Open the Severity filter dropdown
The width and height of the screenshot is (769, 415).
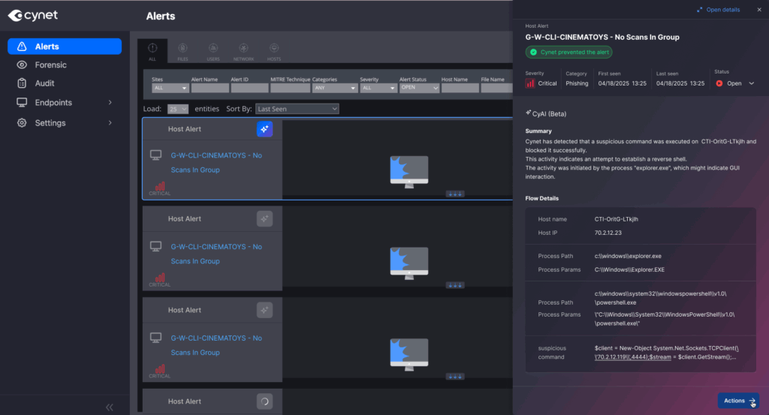(x=377, y=88)
